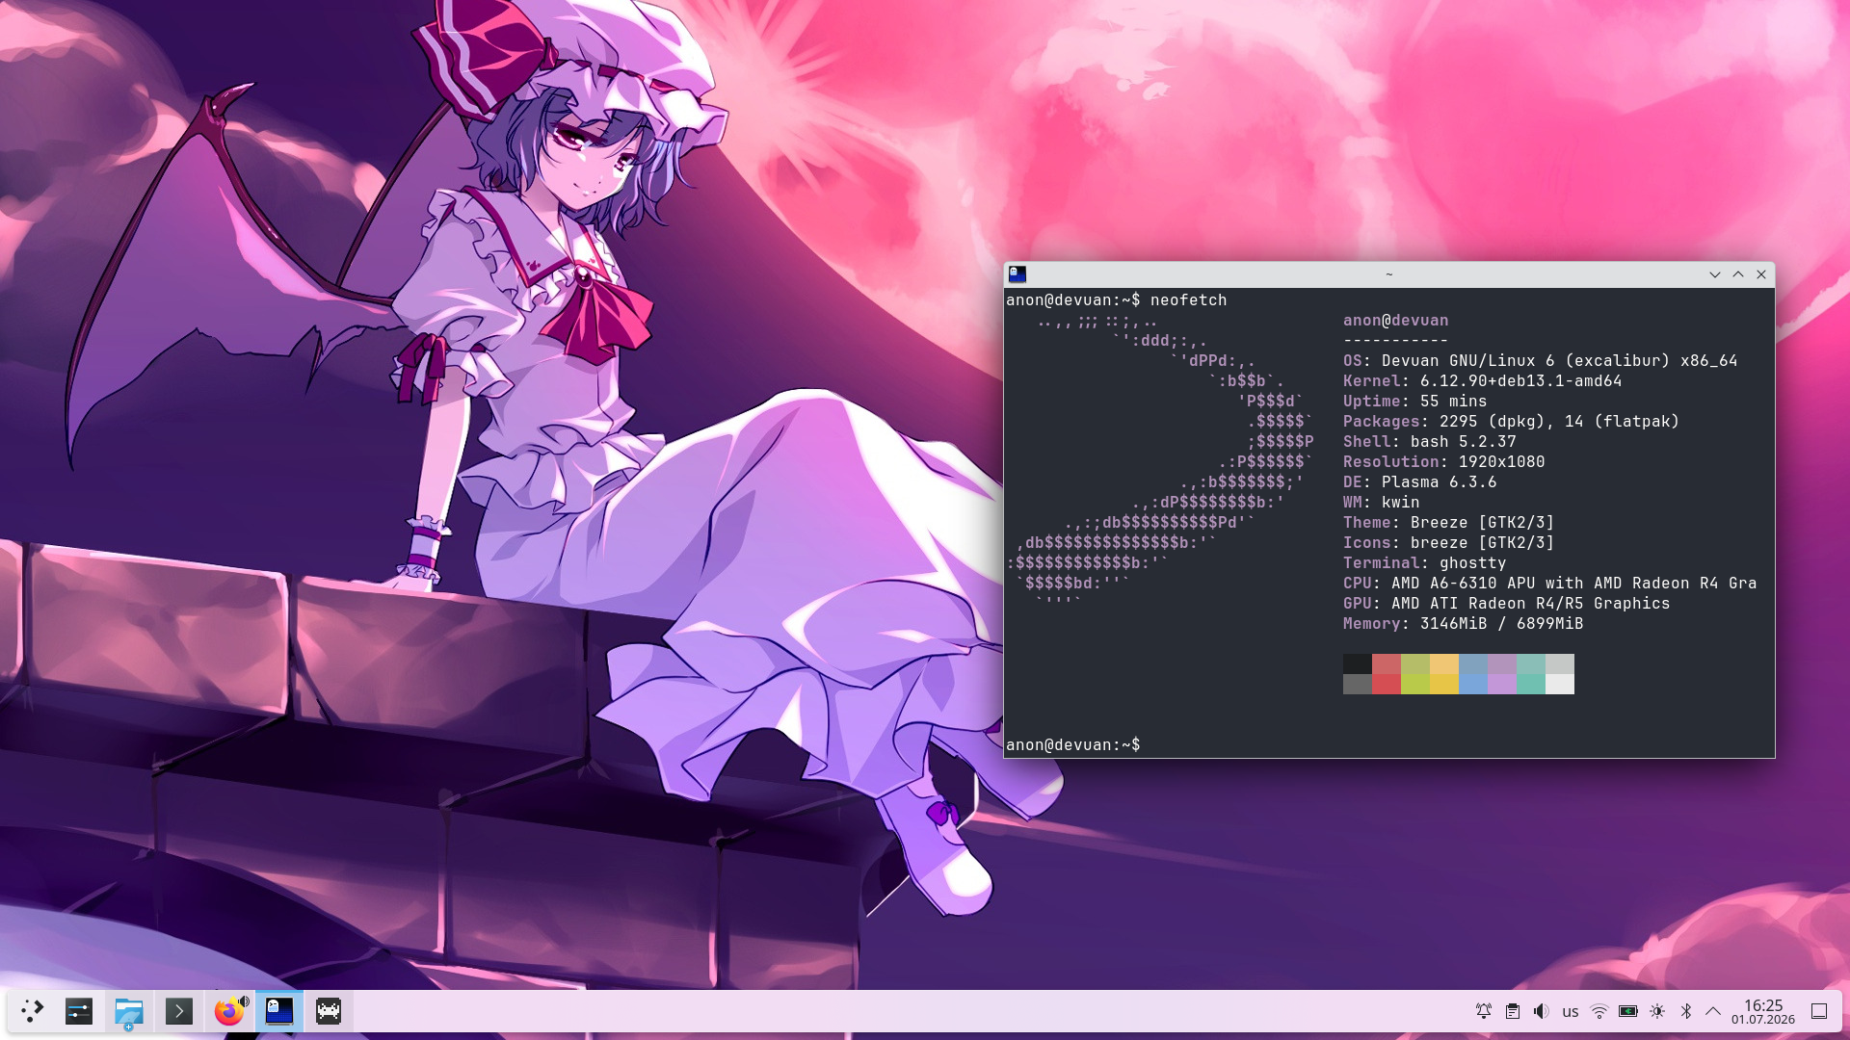Click the 'Terminal: ghostty' line
Screen dimensions: 1850x1040
pyautogui.click(x=1425, y=563)
